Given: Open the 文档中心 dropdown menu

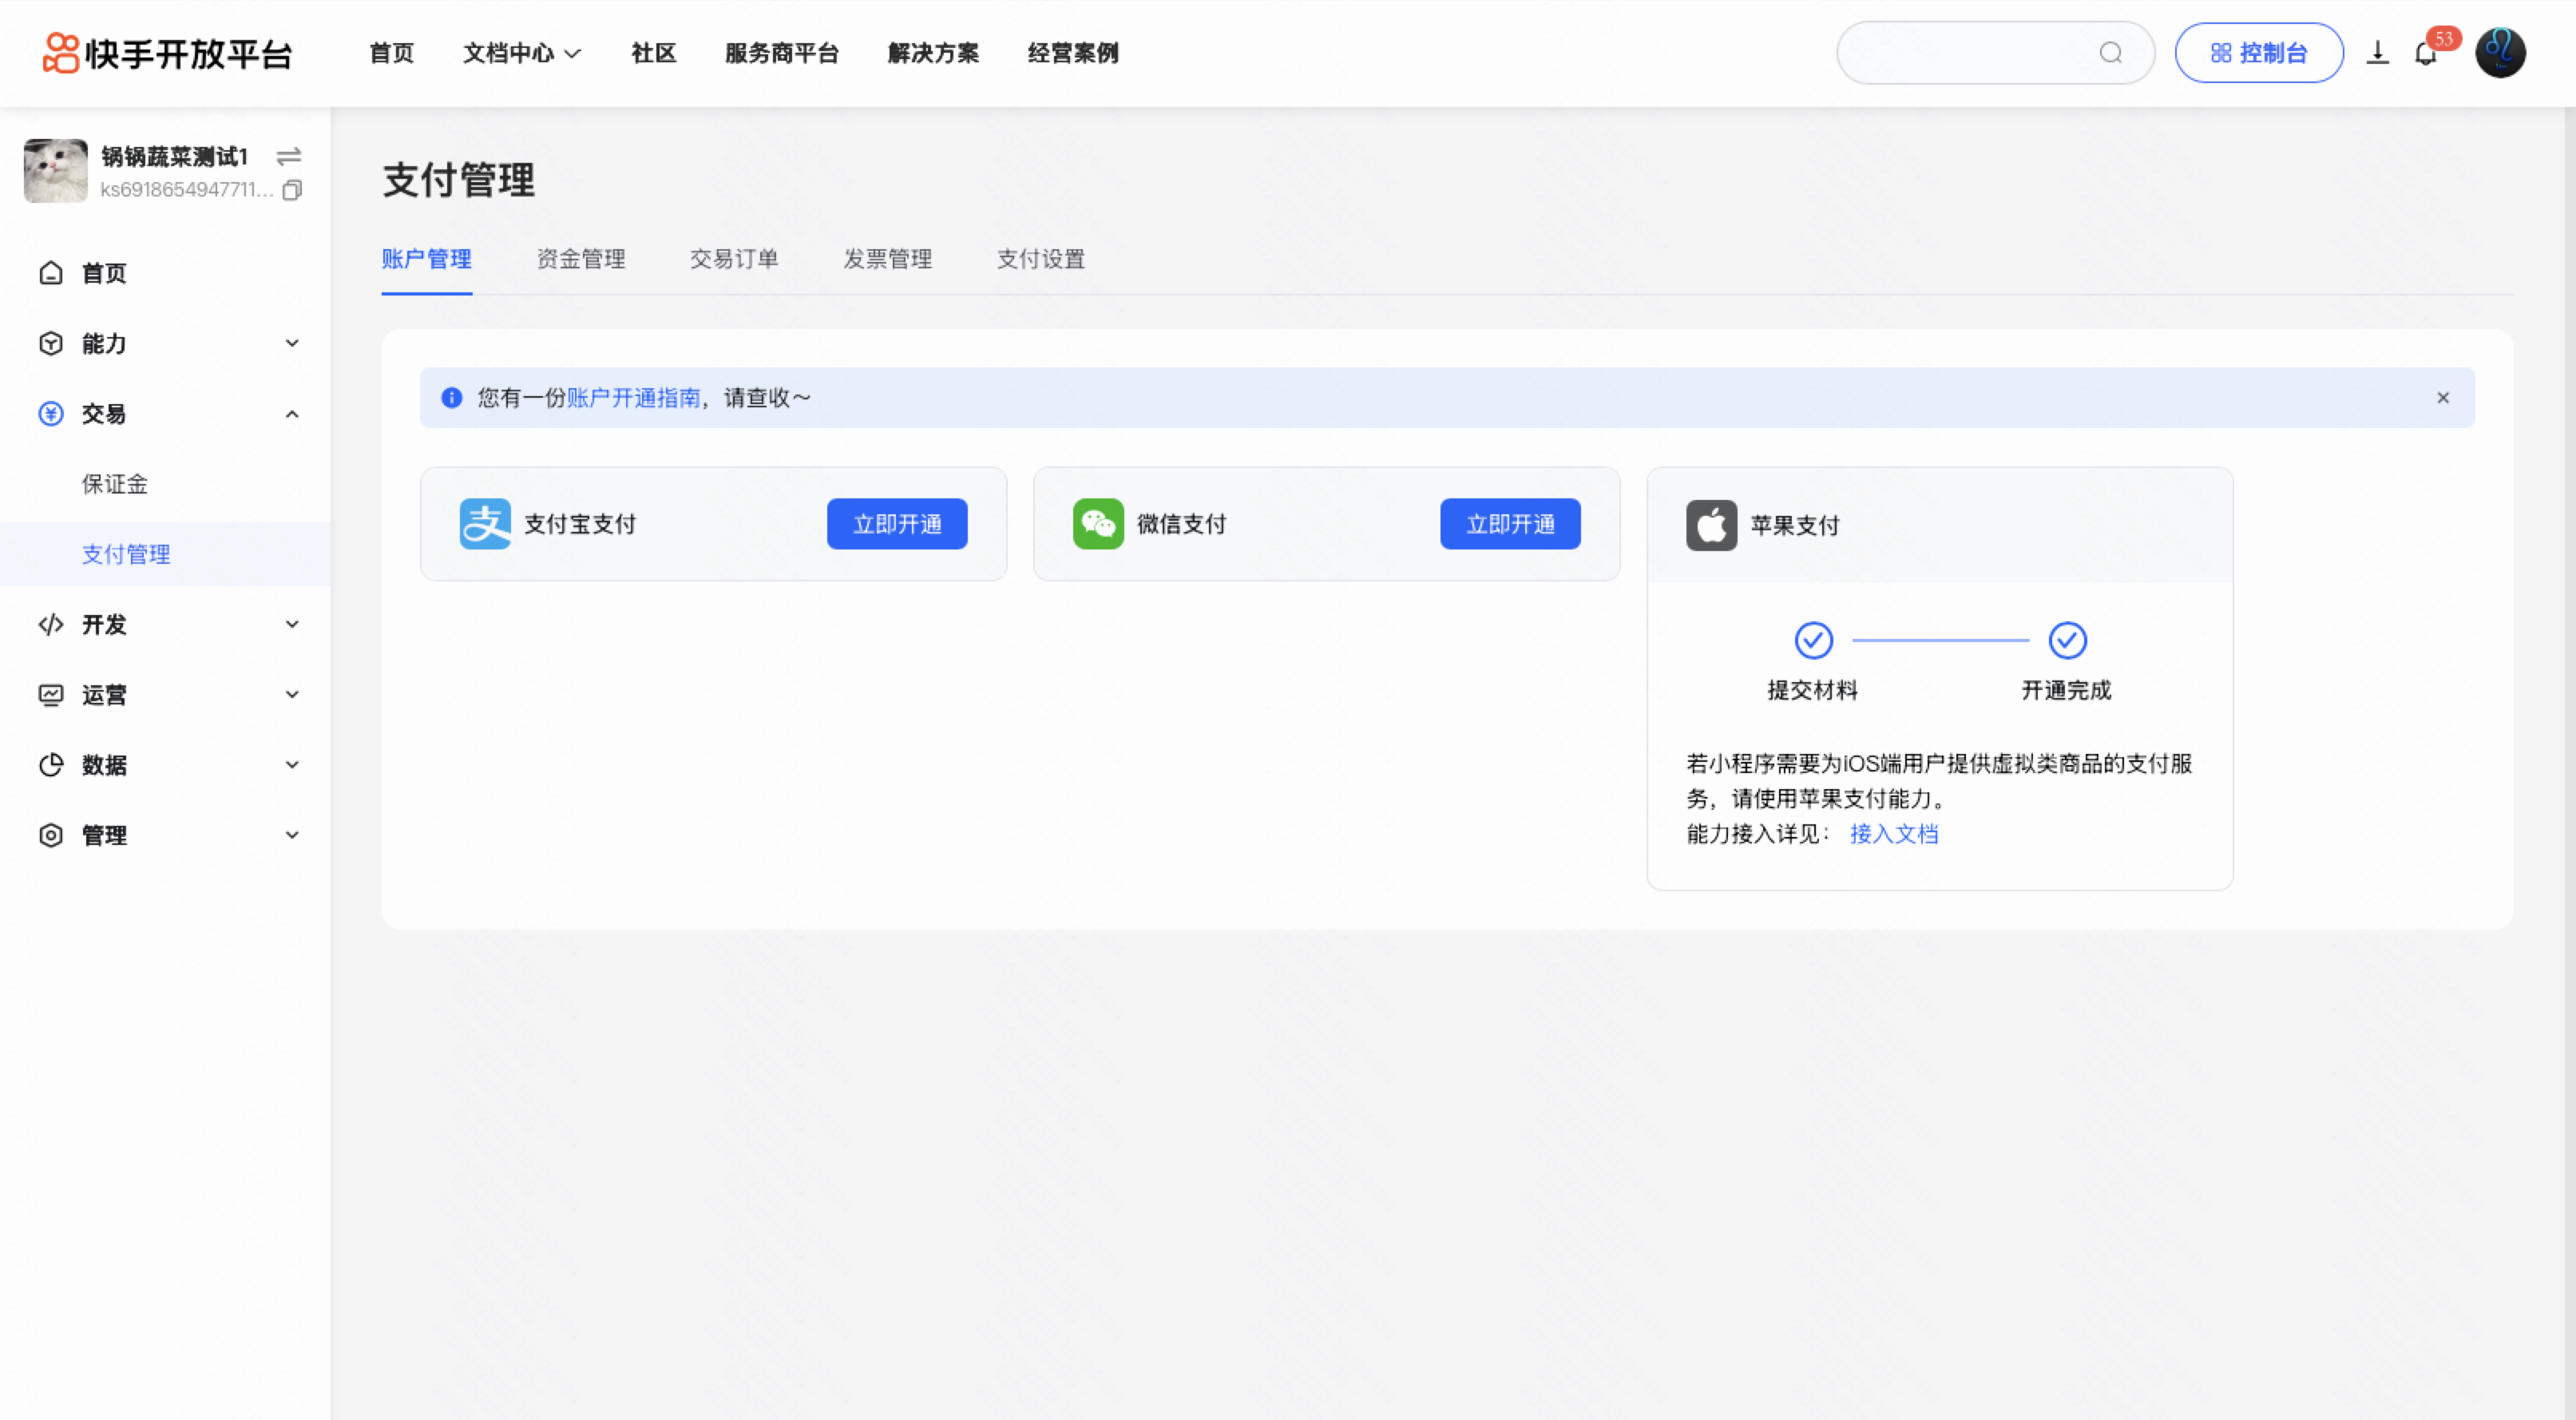Looking at the screenshot, I should tap(521, 53).
